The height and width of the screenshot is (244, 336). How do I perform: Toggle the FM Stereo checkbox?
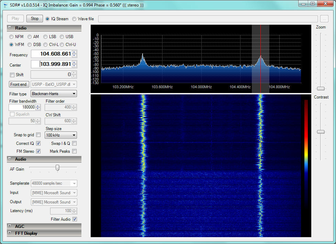tap(38, 151)
